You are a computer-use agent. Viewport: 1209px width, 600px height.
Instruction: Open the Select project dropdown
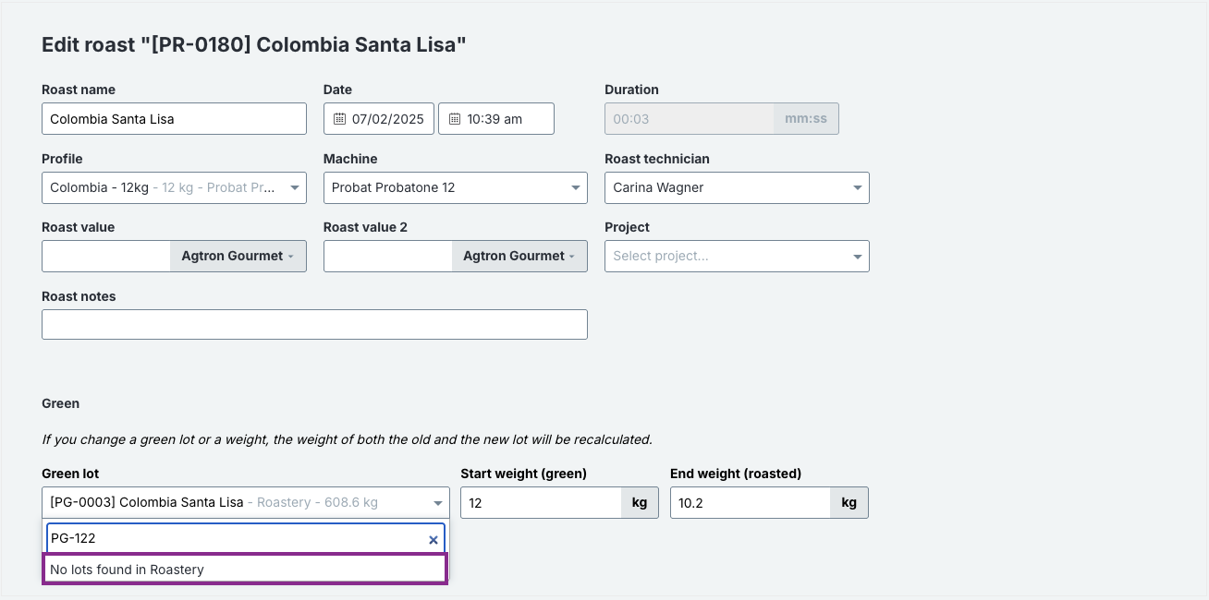tap(737, 256)
